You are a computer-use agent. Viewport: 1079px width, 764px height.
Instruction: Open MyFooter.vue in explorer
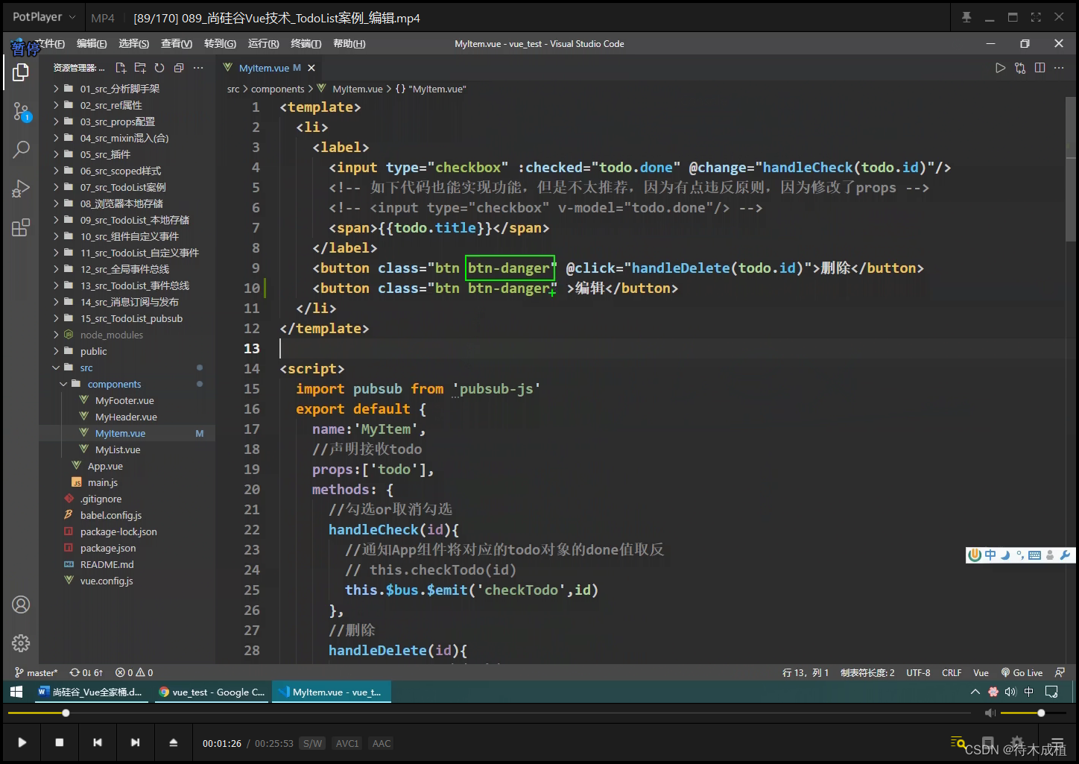pos(124,400)
